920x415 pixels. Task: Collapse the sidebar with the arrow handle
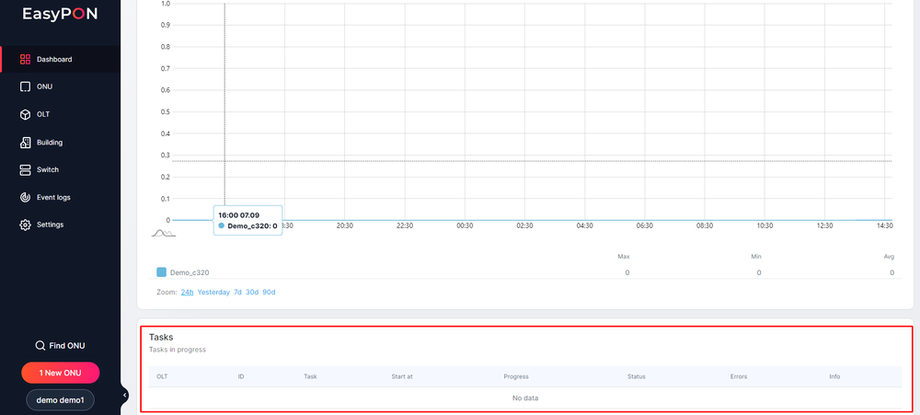coord(124,395)
